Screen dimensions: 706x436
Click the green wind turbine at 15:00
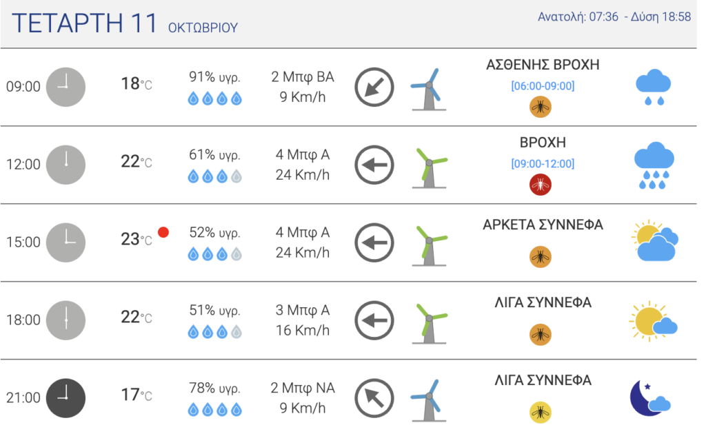coord(429,246)
